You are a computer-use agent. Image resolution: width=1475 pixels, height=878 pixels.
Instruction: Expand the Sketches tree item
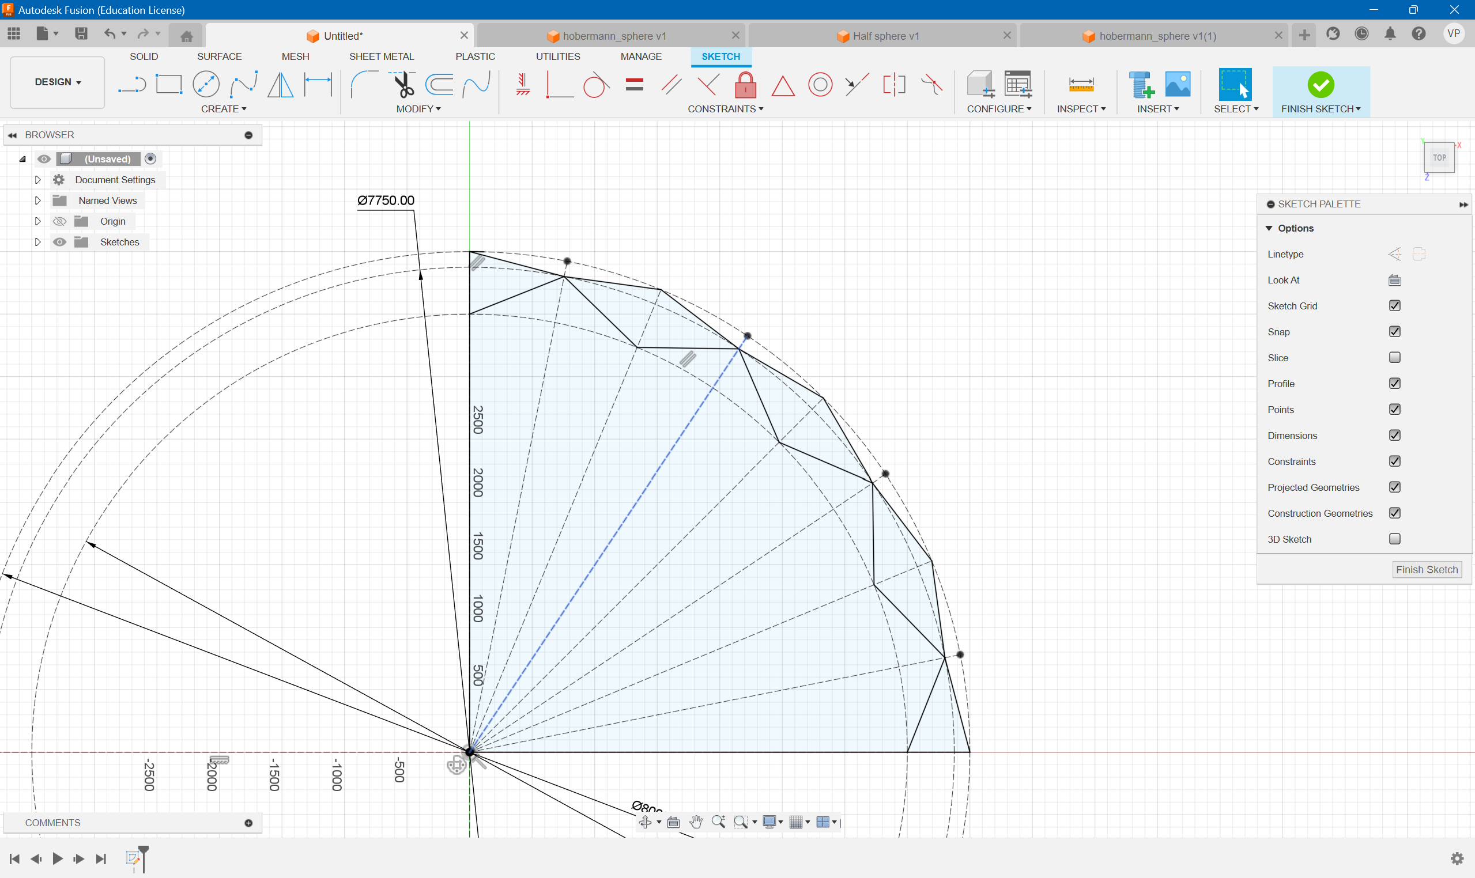(36, 241)
